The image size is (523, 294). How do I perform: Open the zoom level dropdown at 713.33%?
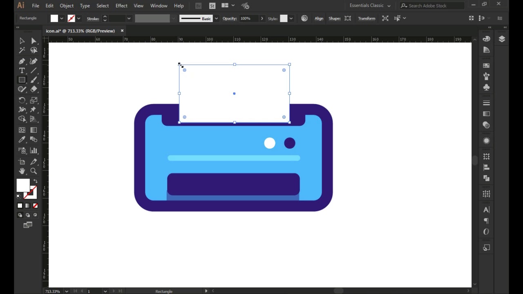click(66, 291)
